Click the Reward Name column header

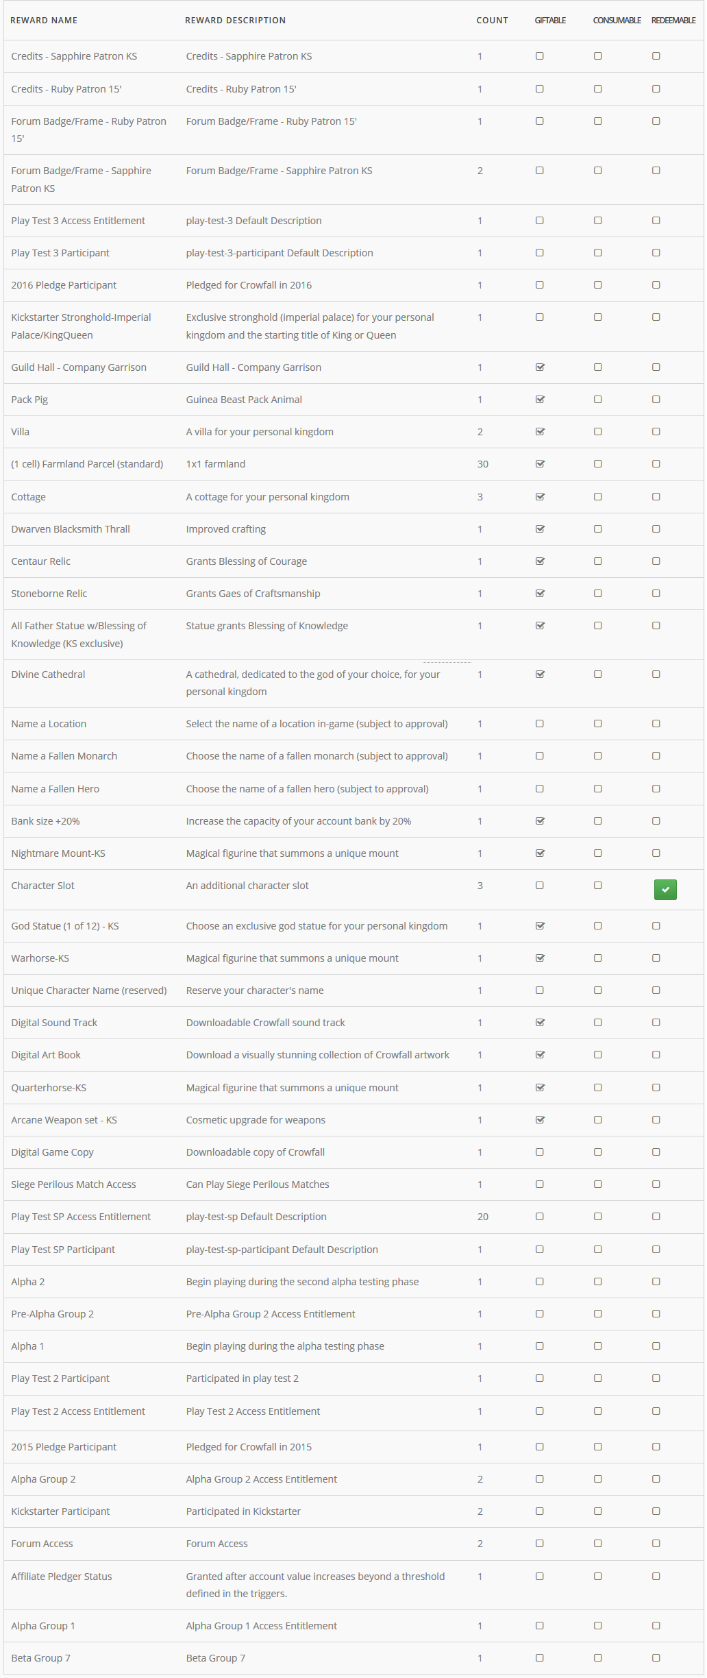(x=44, y=21)
